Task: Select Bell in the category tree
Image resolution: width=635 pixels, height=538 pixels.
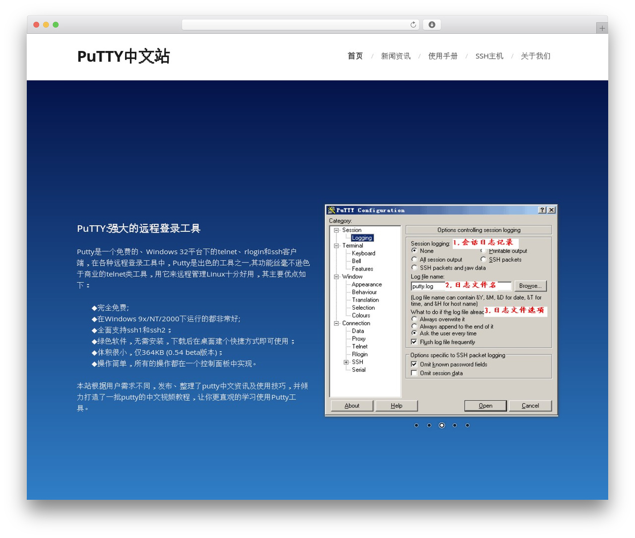Action: click(x=356, y=261)
